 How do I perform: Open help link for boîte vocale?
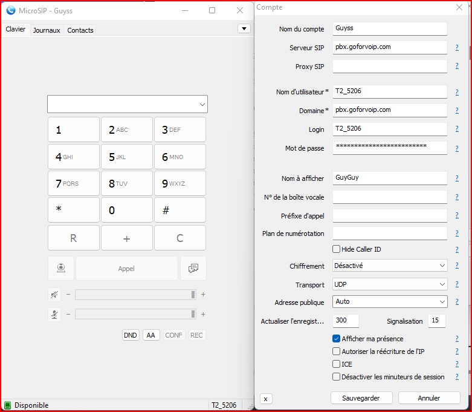pos(457,197)
